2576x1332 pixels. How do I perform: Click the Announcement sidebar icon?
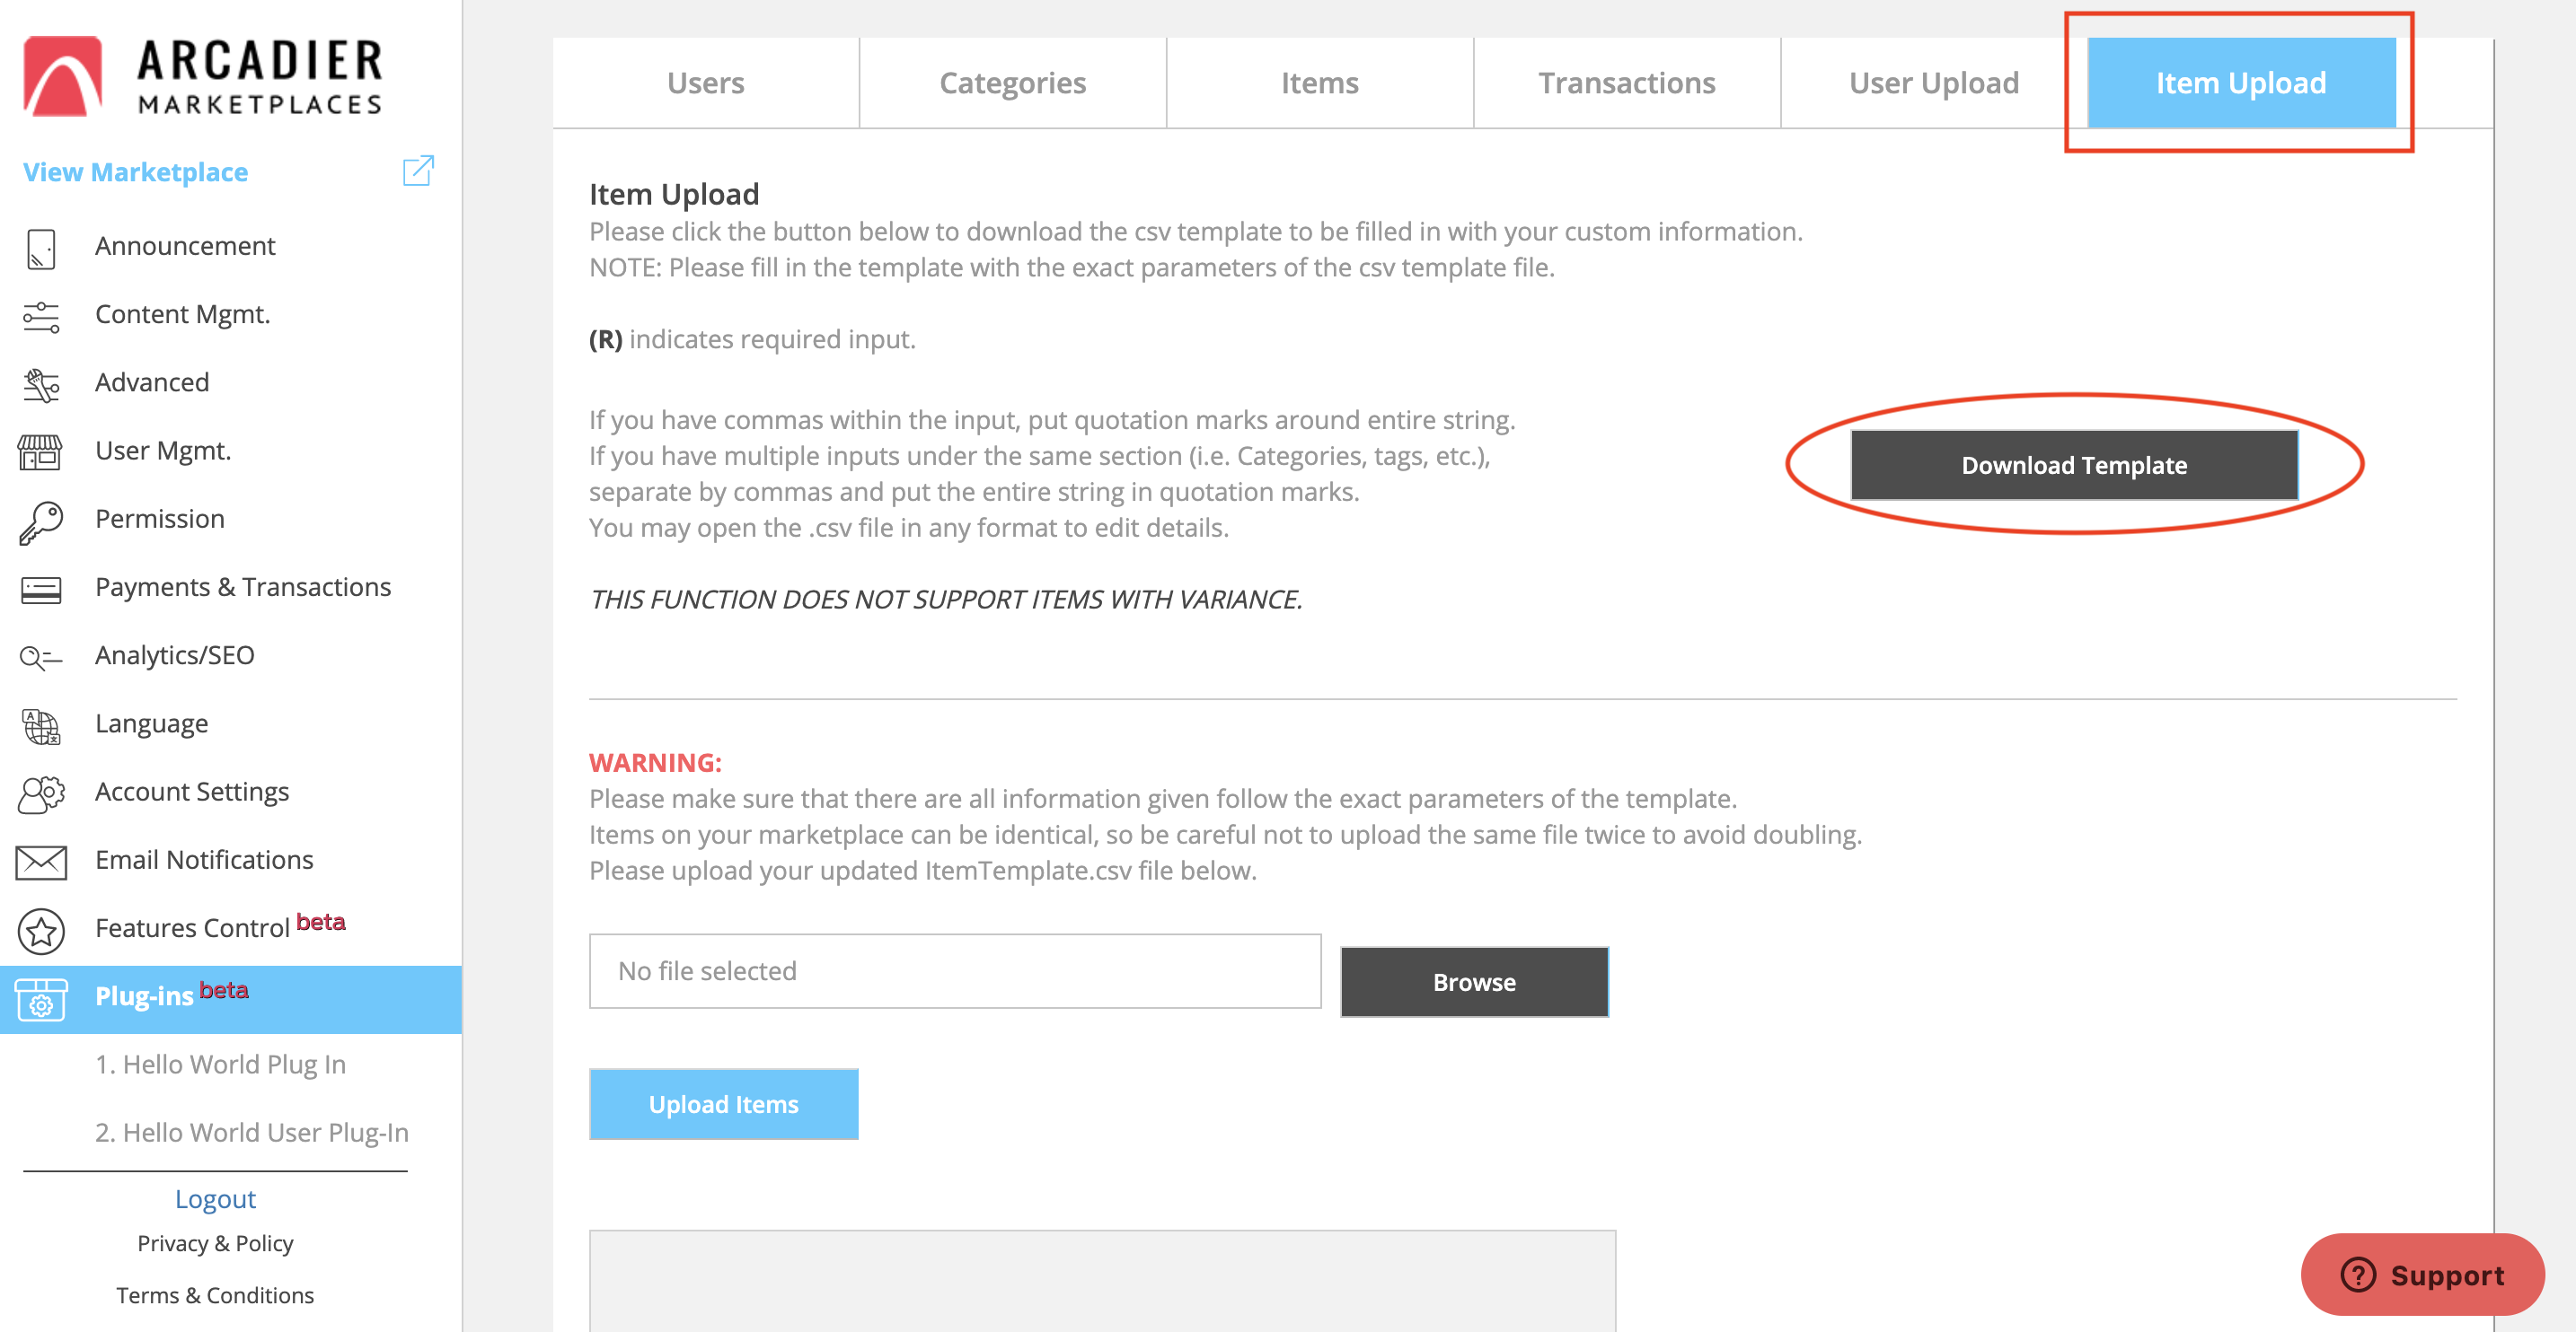pyautogui.click(x=41, y=248)
